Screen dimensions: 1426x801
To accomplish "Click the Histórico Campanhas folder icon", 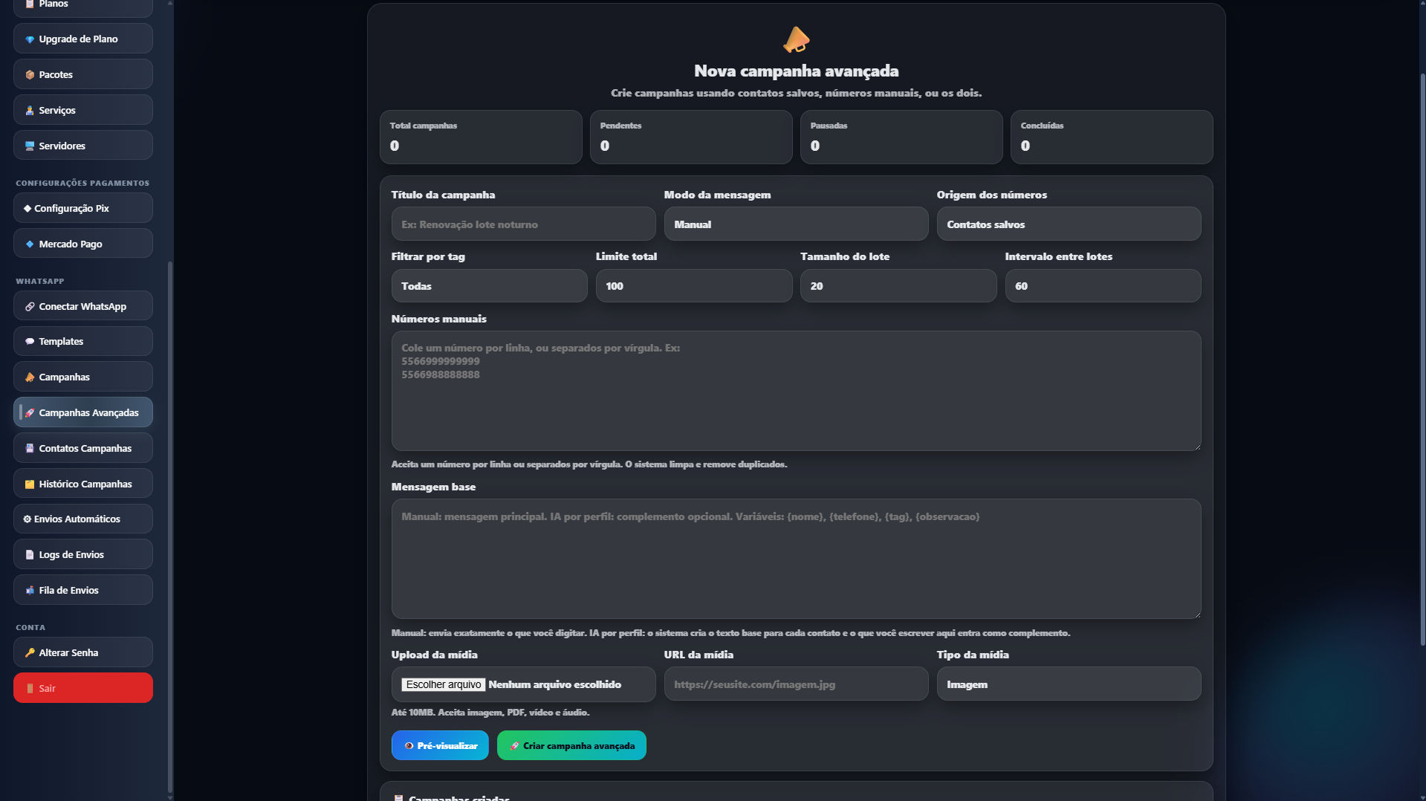I will 30,484.
